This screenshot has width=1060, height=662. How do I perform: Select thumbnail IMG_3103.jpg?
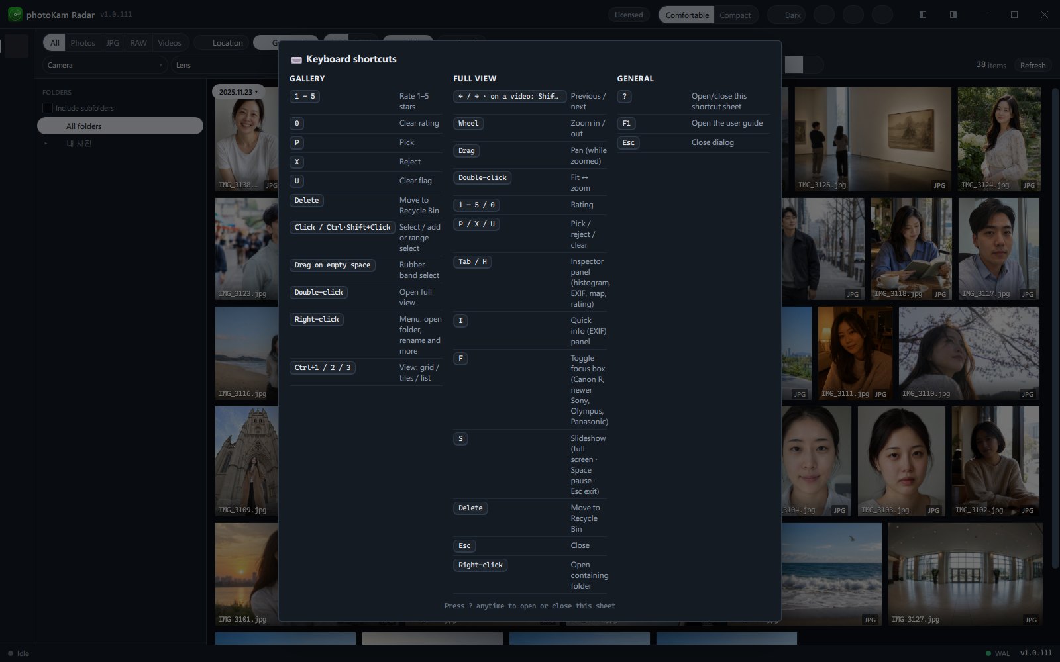(x=902, y=461)
